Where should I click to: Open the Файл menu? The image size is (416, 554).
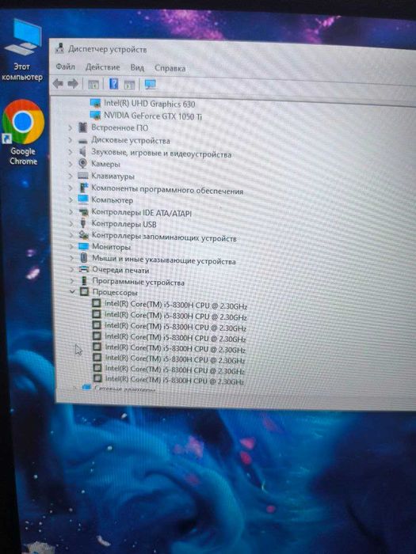[66, 66]
